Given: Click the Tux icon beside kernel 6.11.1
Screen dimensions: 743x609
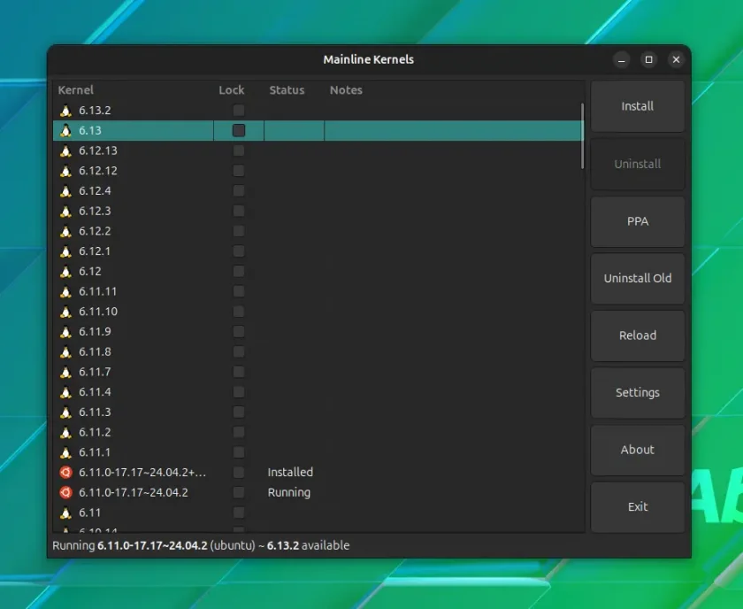Looking at the screenshot, I should tap(65, 452).
